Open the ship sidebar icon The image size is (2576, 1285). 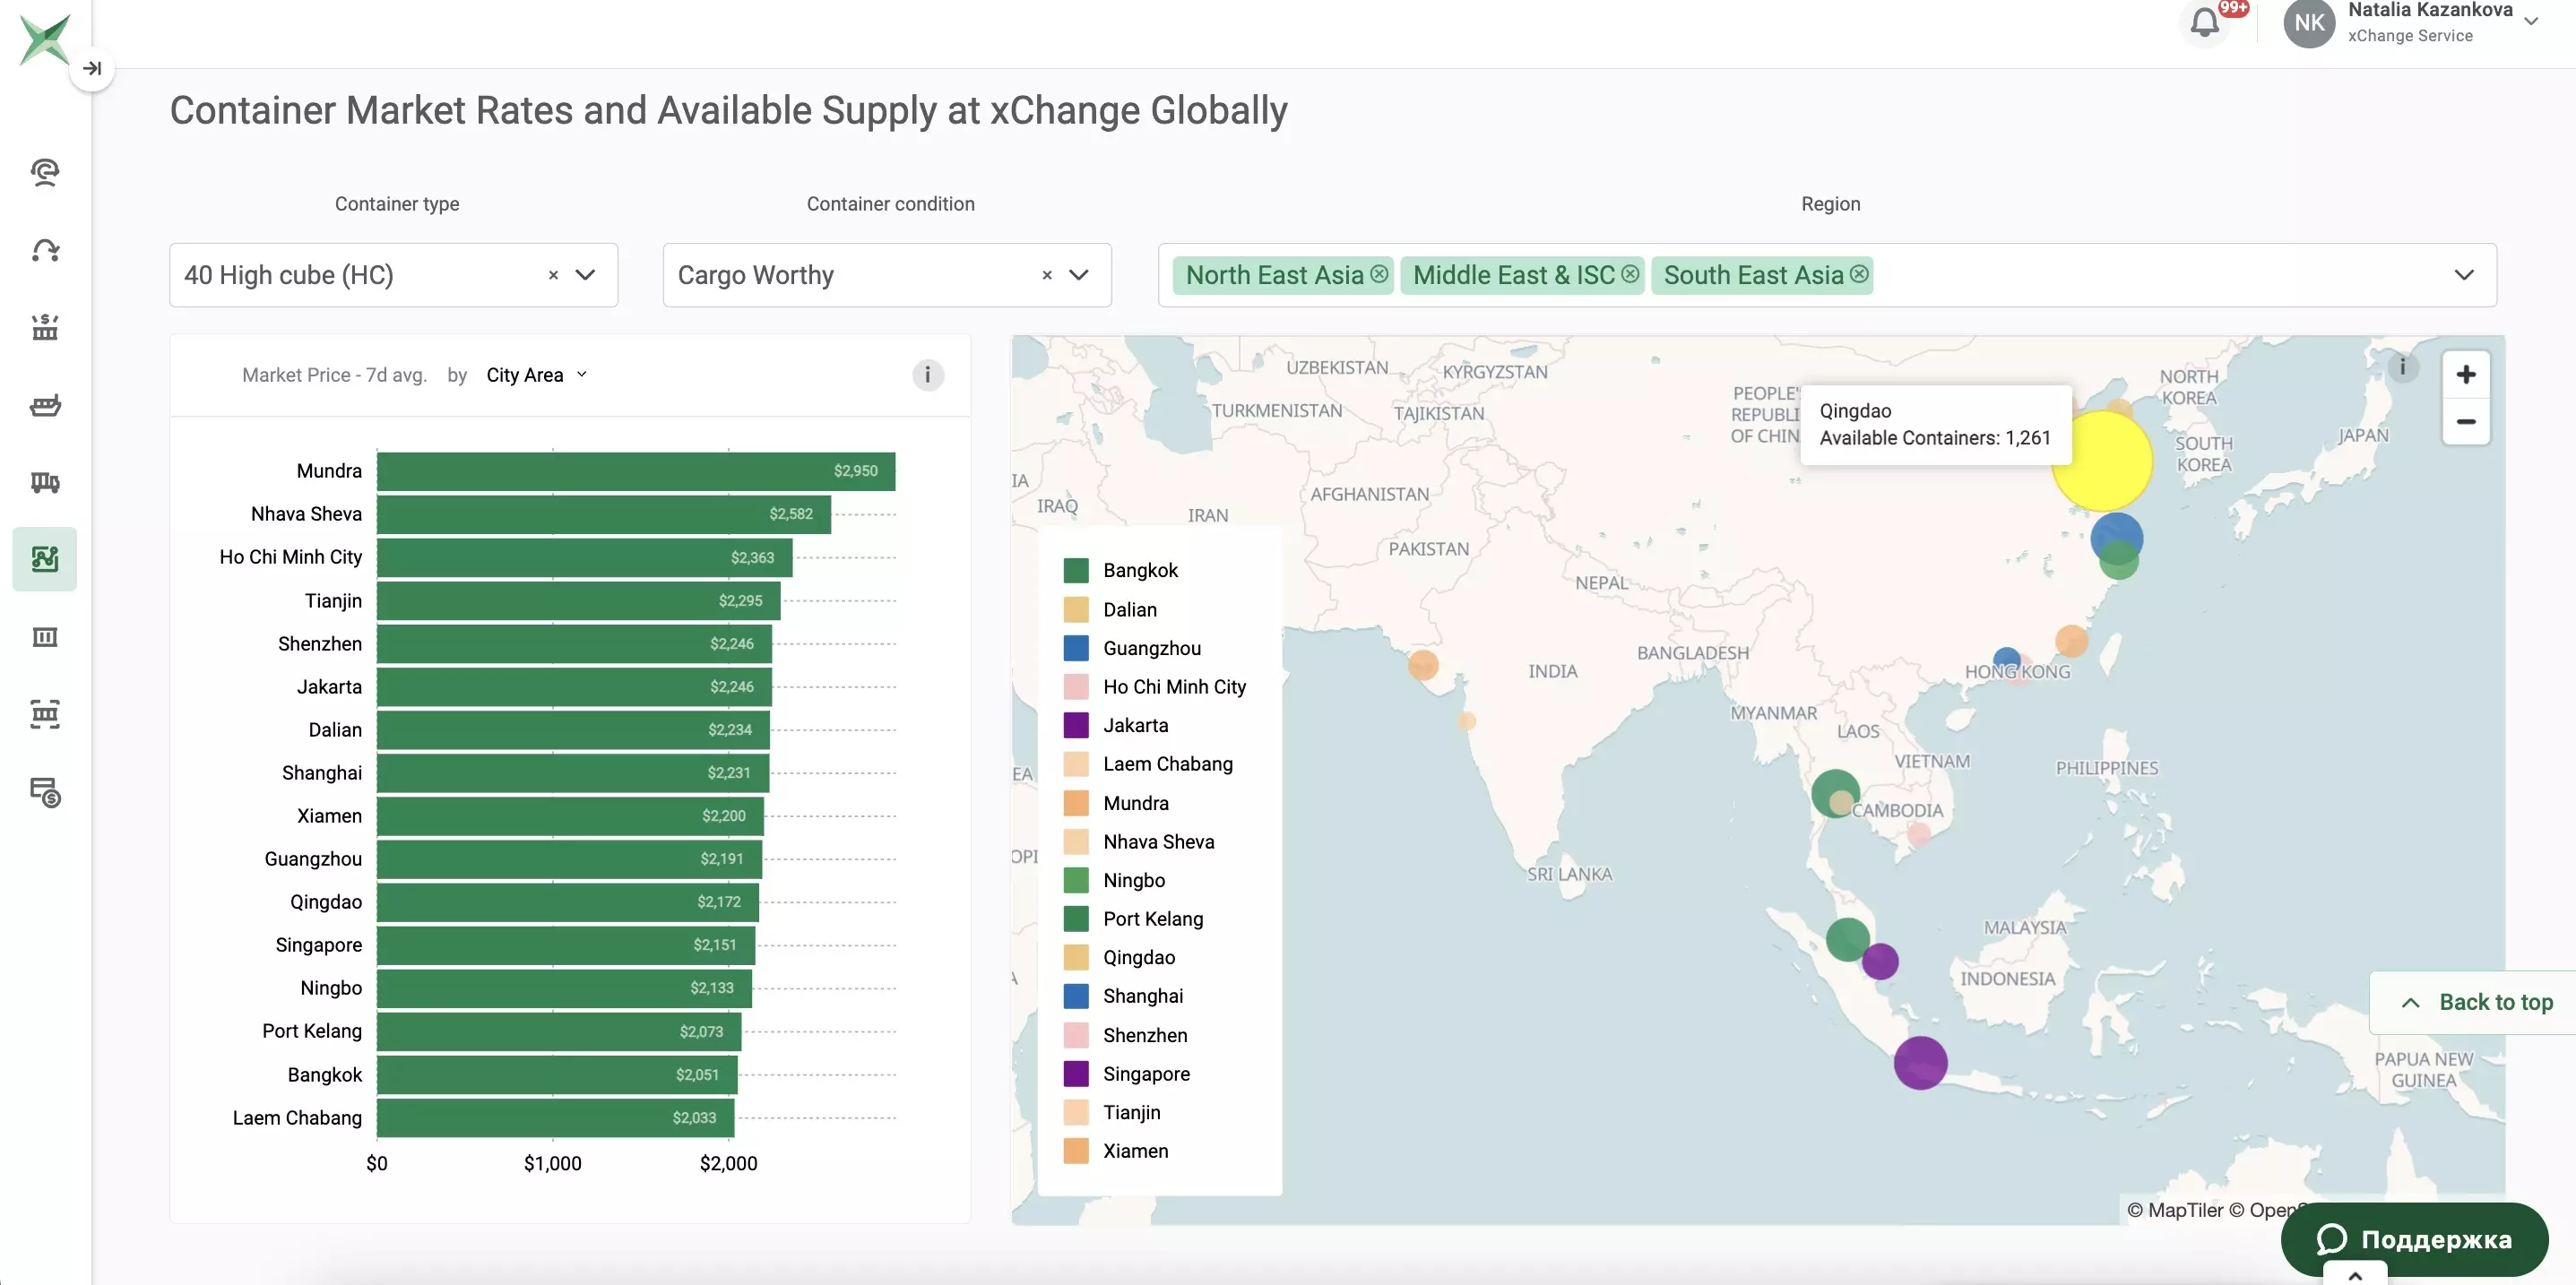pos(45,405)
